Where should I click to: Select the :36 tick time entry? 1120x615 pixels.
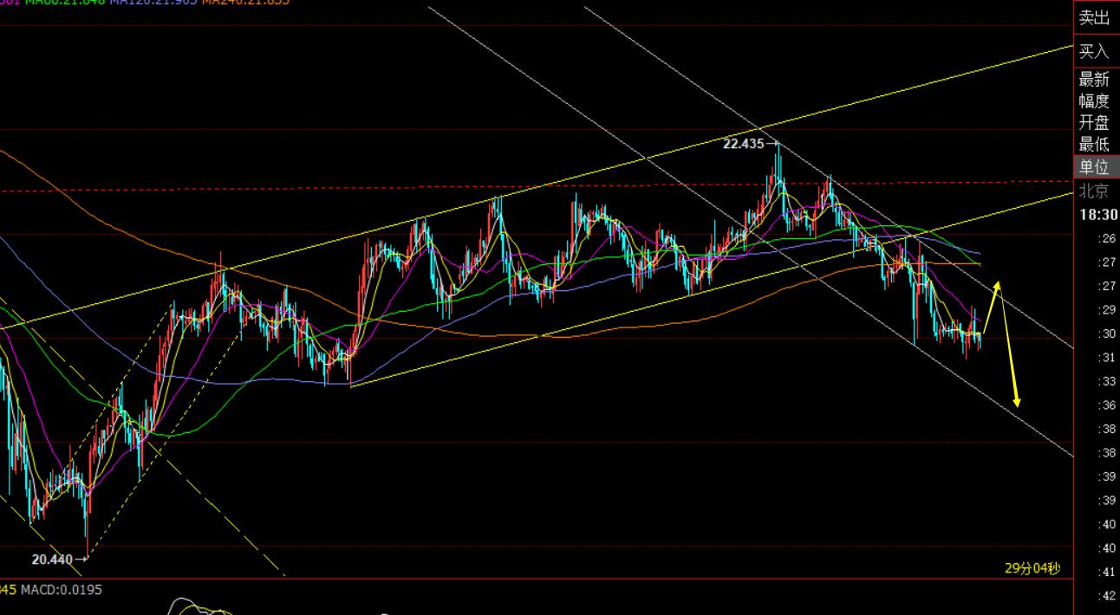tap(1106, 405)
